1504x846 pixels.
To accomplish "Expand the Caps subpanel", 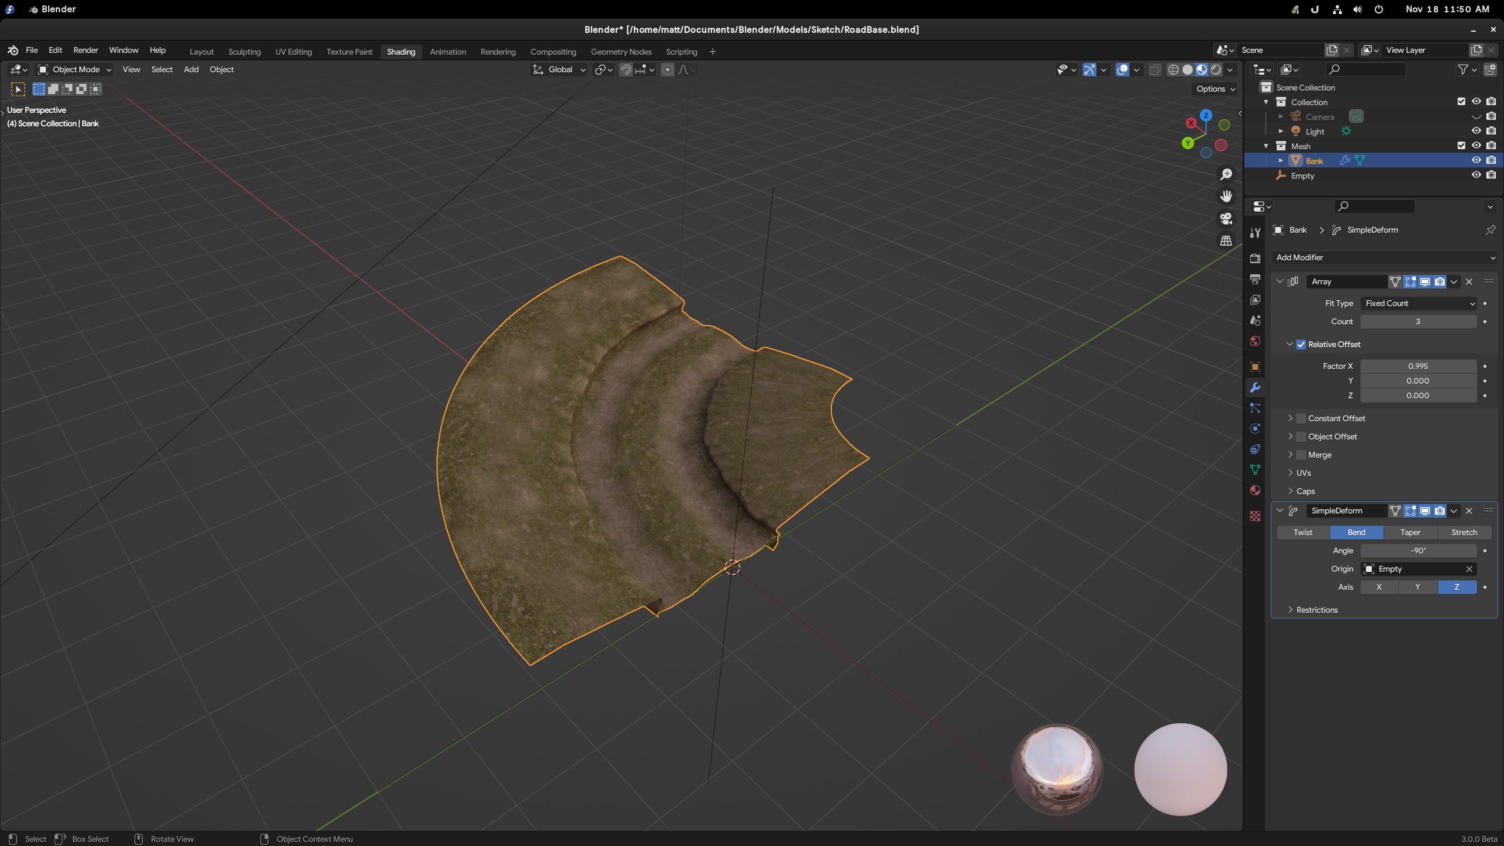I will point(1290,491).
